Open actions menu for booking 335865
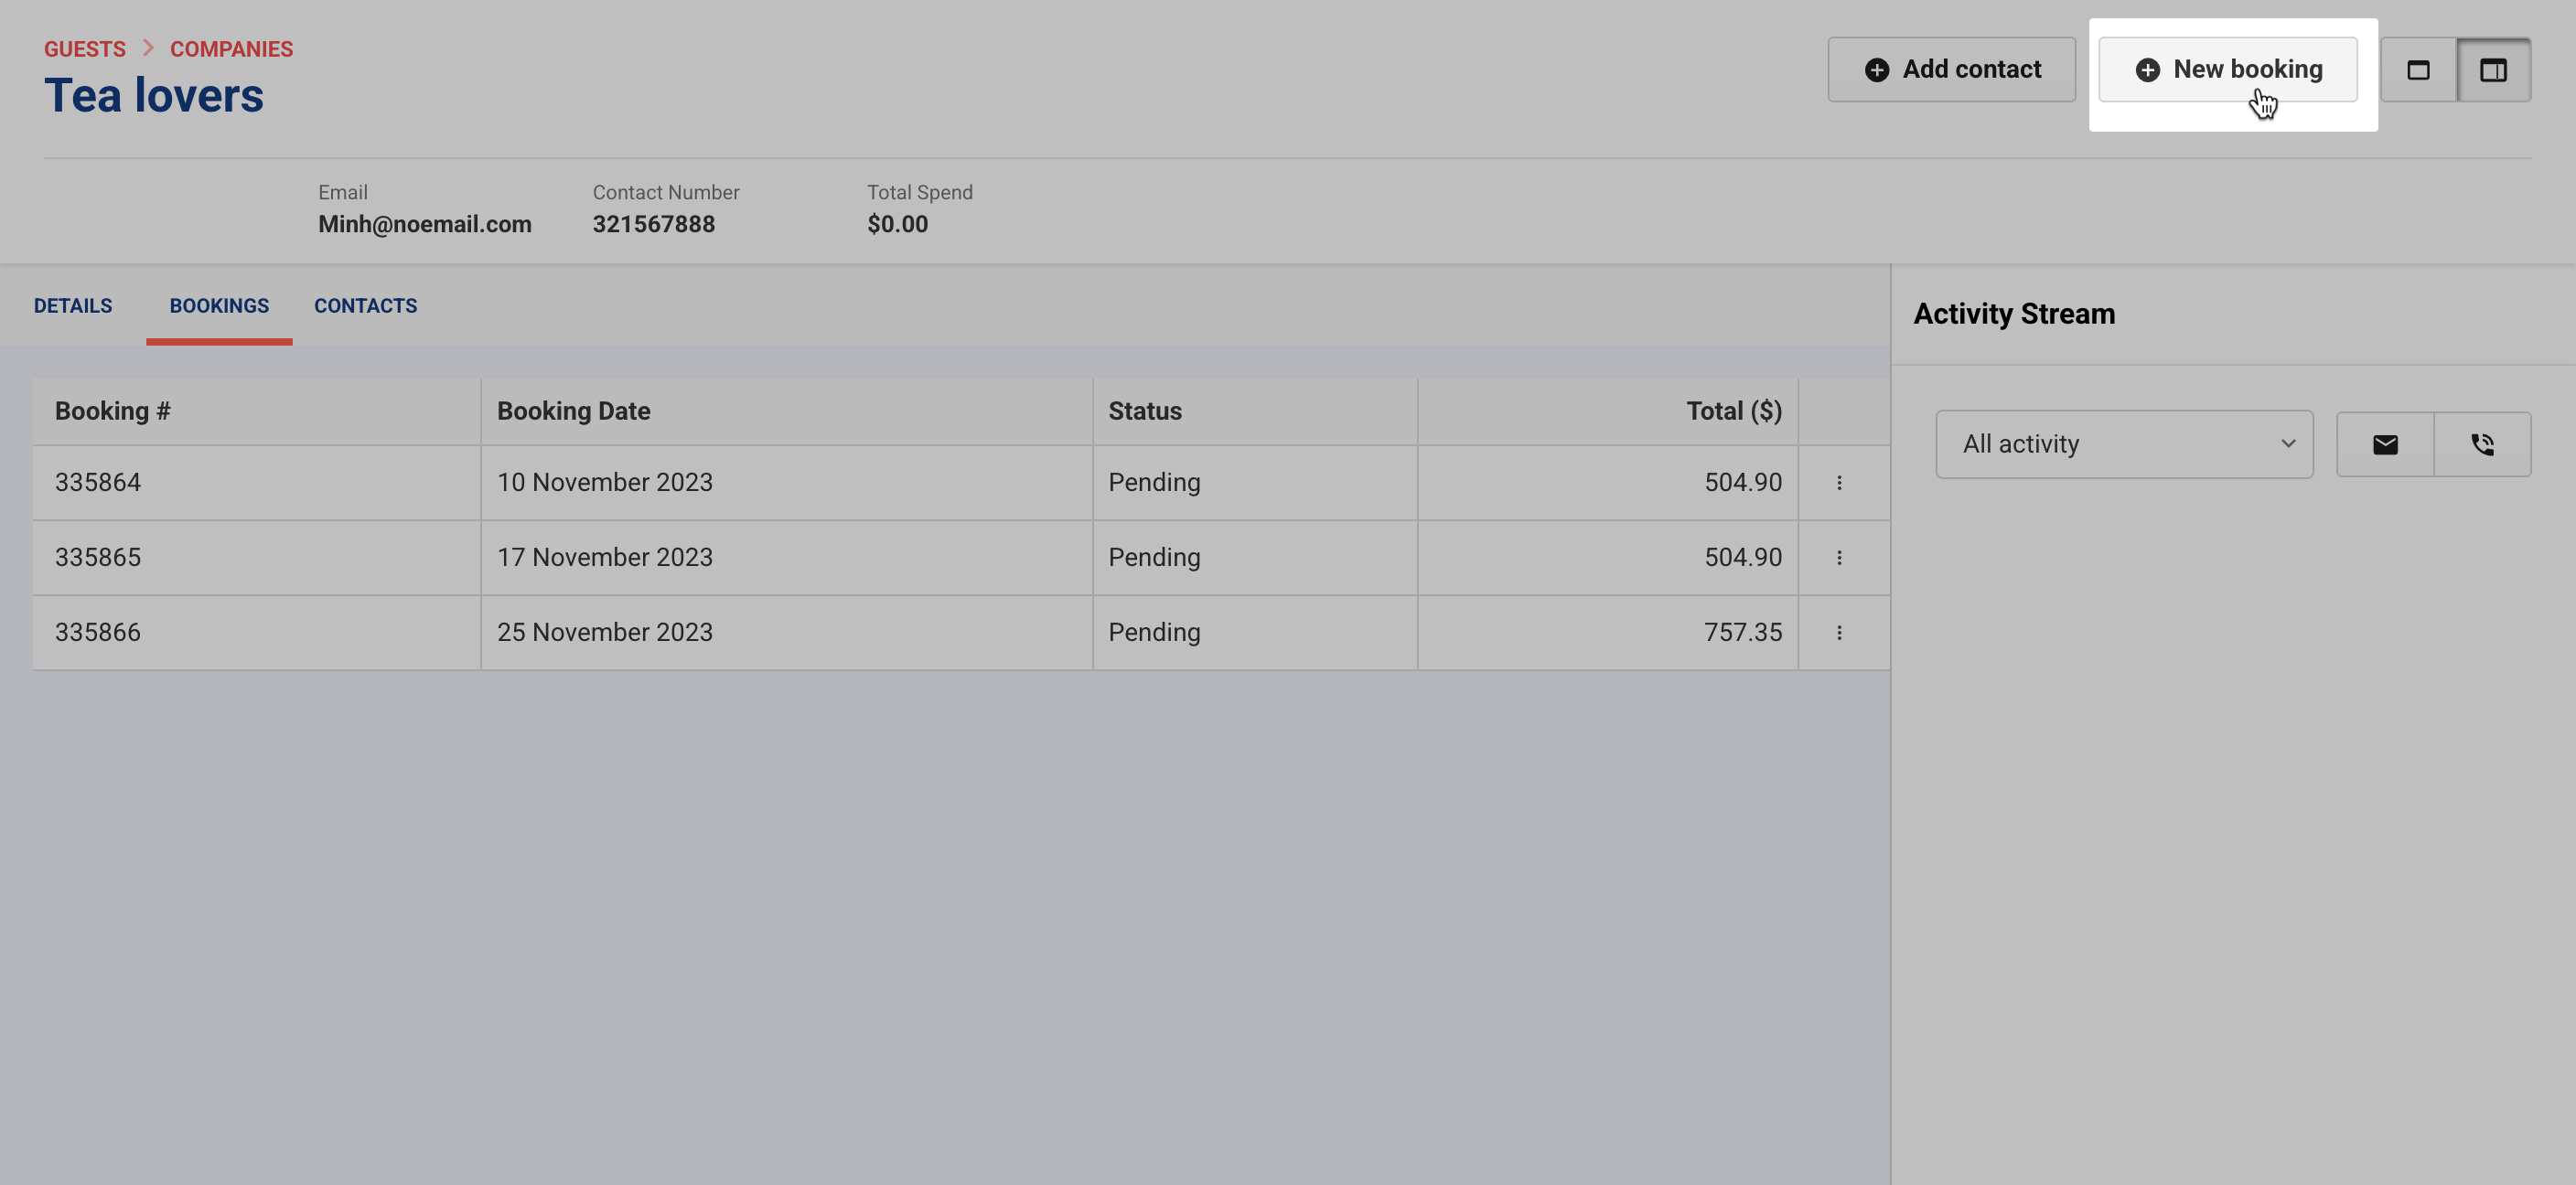 pyautogui.click(x=1838, y=558)
